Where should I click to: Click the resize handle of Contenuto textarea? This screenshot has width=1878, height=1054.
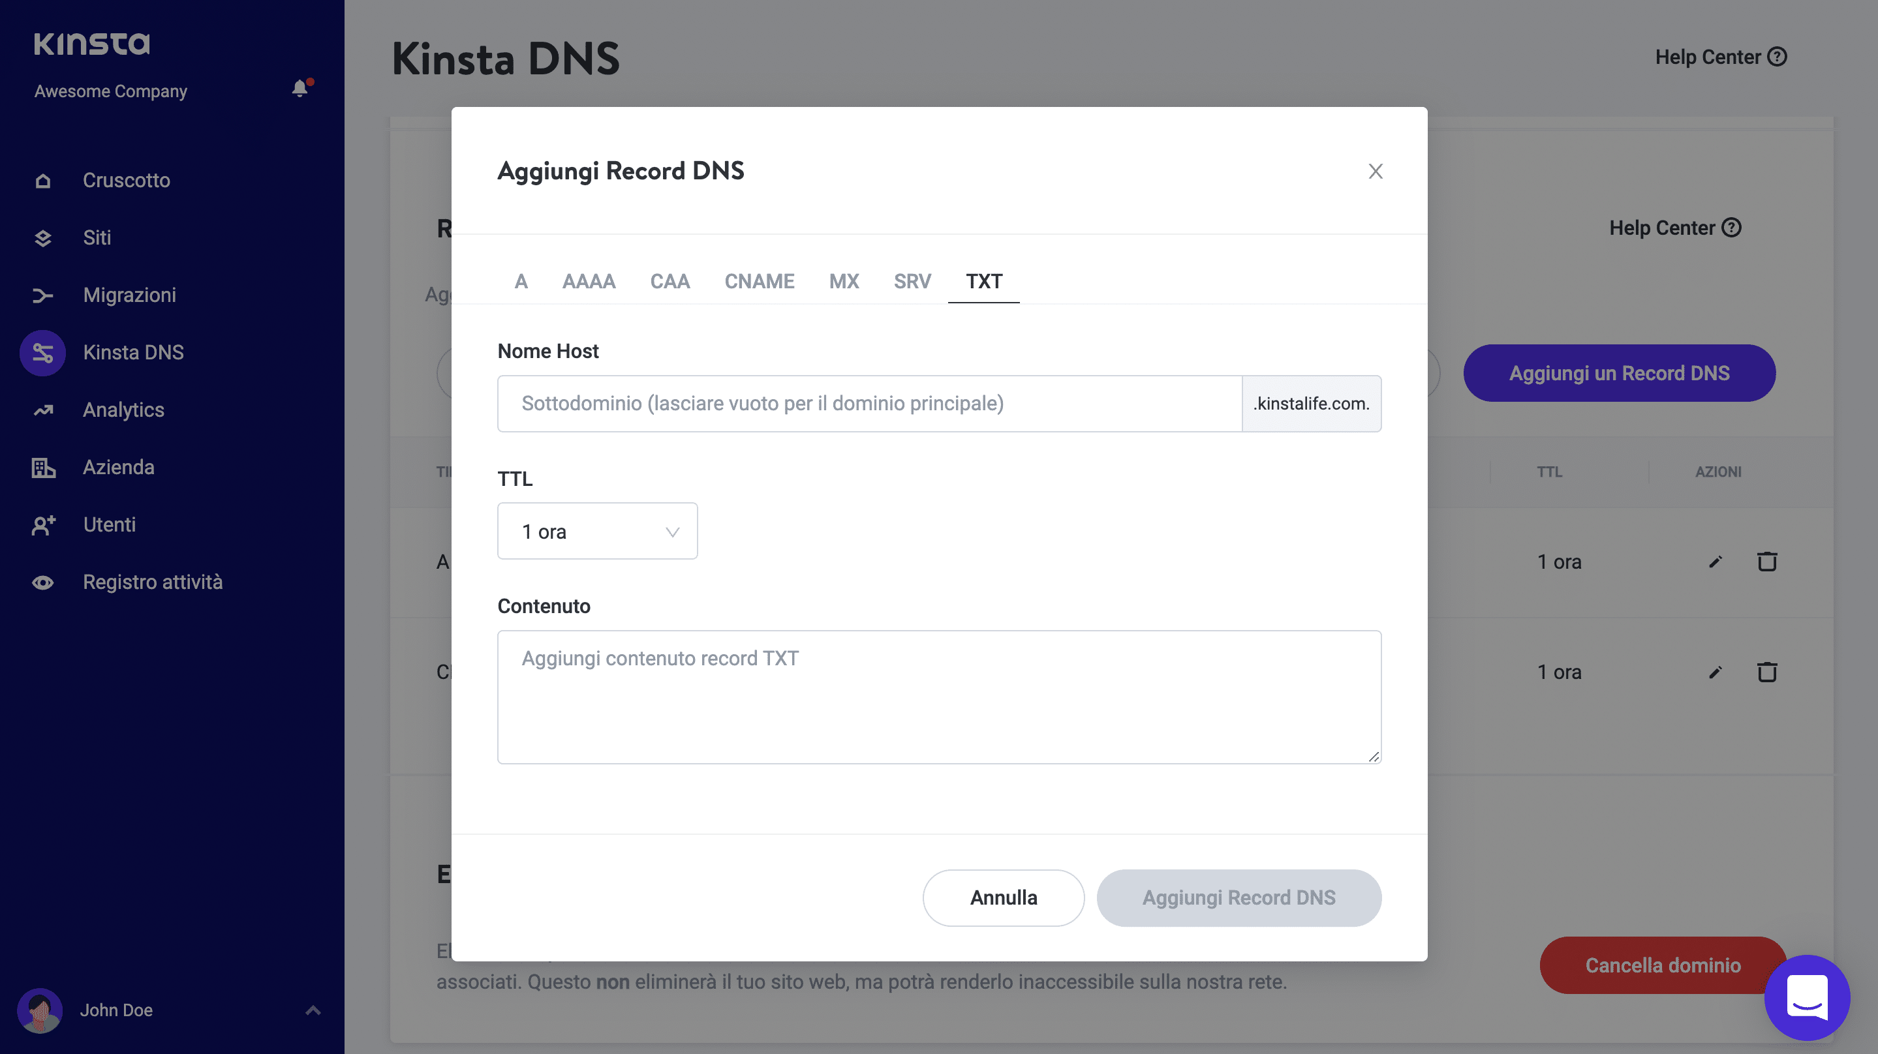click(1374, 757)
